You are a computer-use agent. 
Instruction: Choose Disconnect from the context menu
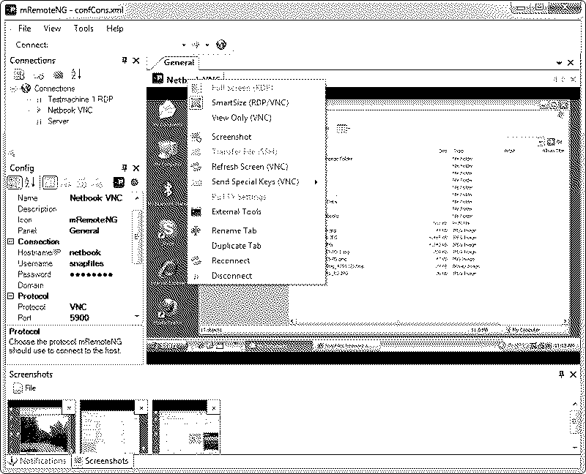pos(231,276)
